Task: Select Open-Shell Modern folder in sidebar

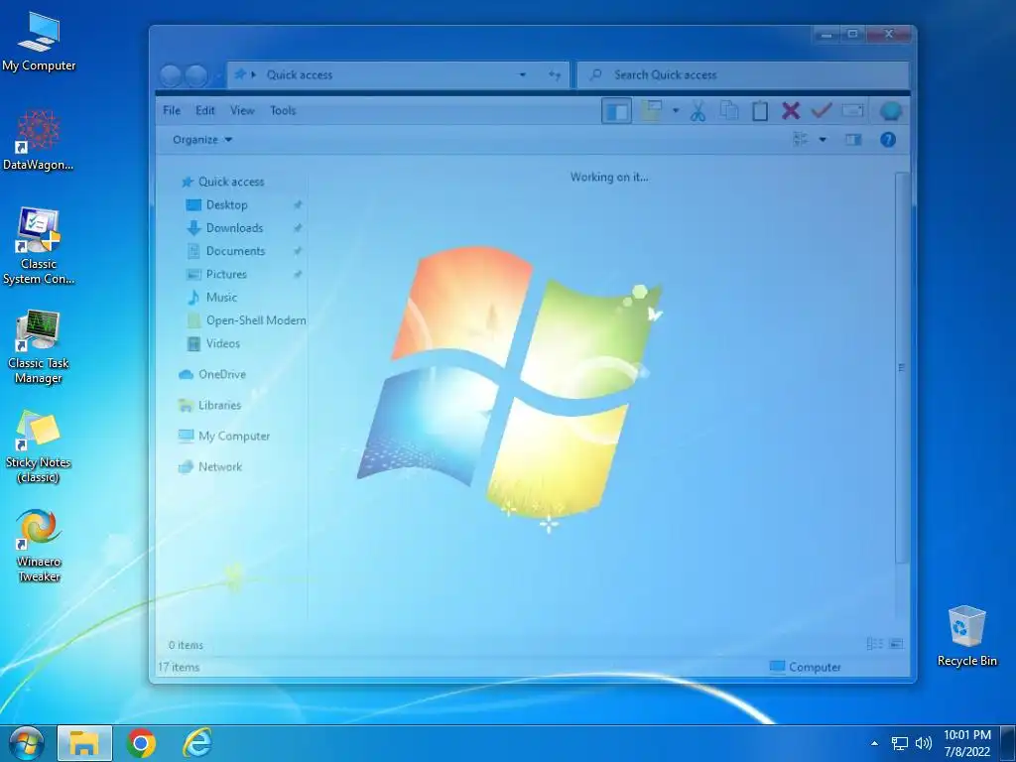Action: (x=246, y=320)
